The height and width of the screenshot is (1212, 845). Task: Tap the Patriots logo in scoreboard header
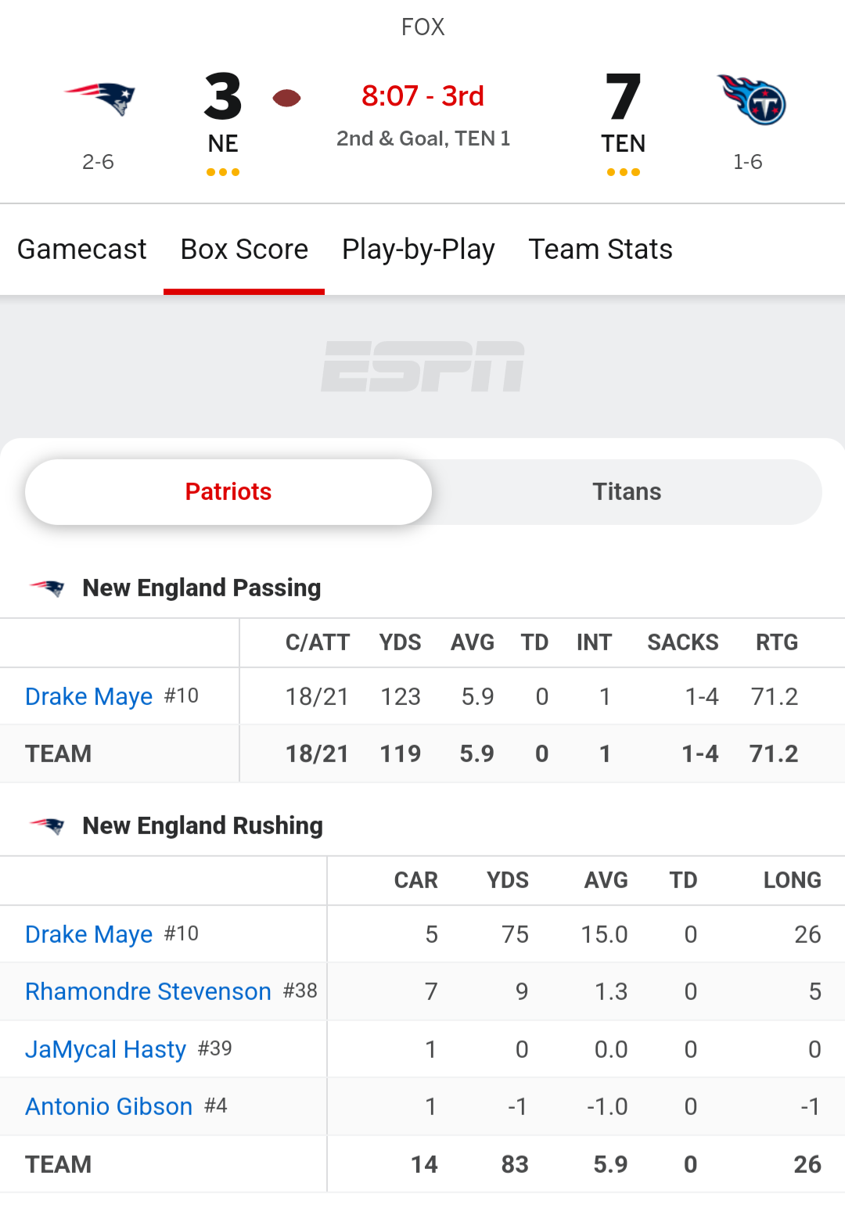[99, 98]
